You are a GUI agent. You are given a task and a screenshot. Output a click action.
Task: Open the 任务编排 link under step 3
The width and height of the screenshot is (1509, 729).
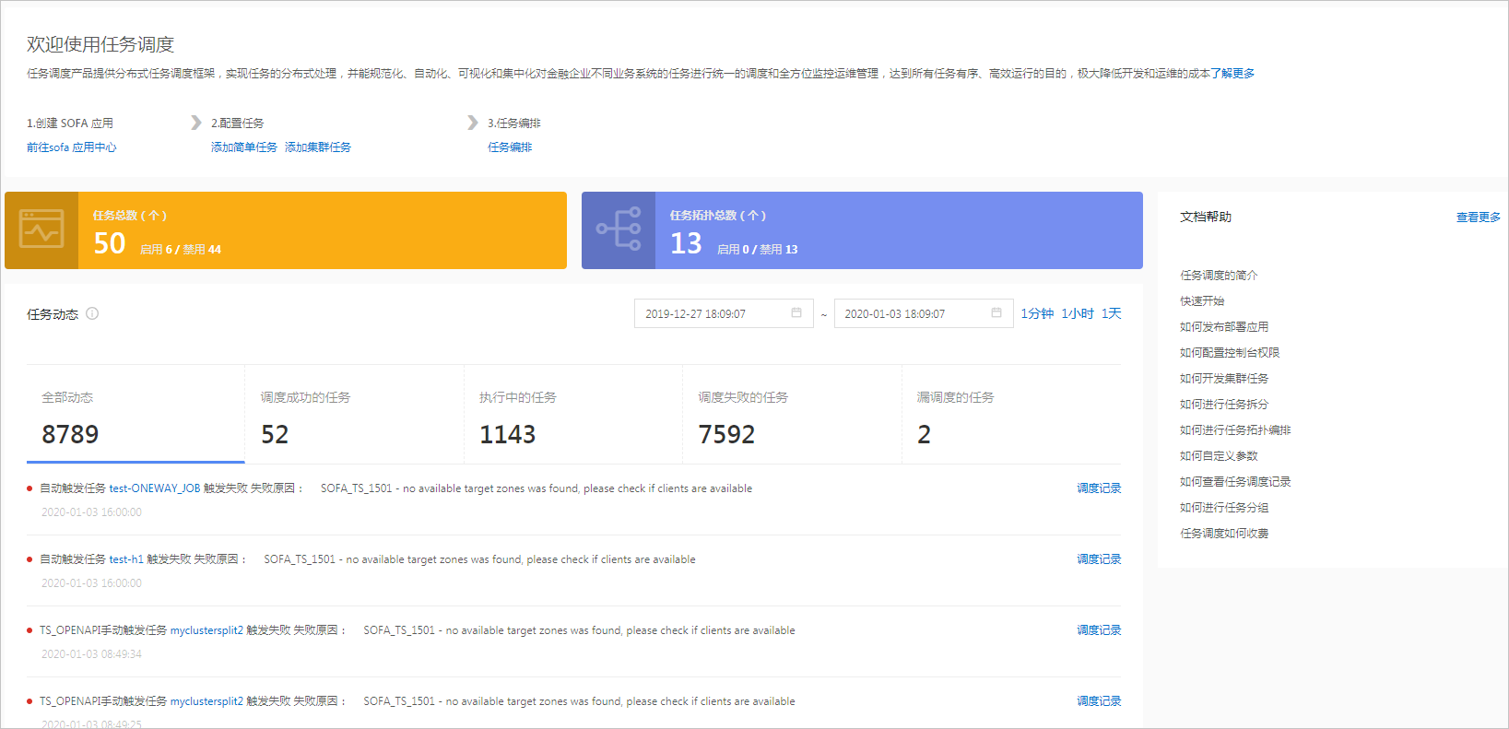pyautogui.click(x=510, y=147)
